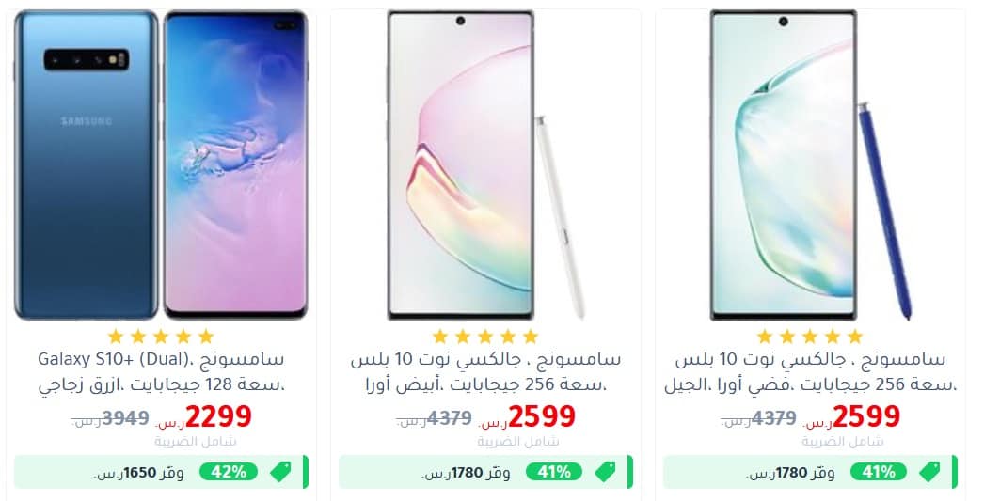Open the white Aura Note 10 Plus title link
This screenshot has height=501, width=984.
(x=485, y=372)
